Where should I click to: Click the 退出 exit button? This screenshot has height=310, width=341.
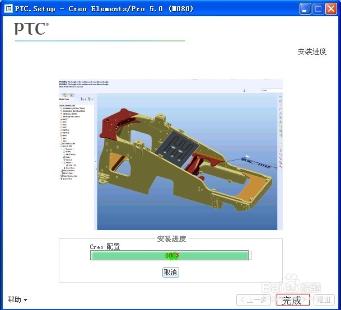[x=324, y=300]
